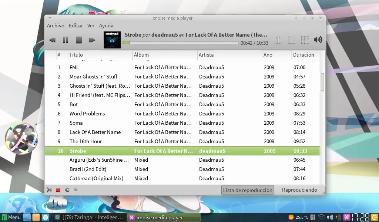Open the taskbar Menu button
This screenshot has height=222, width=379.
11,218
